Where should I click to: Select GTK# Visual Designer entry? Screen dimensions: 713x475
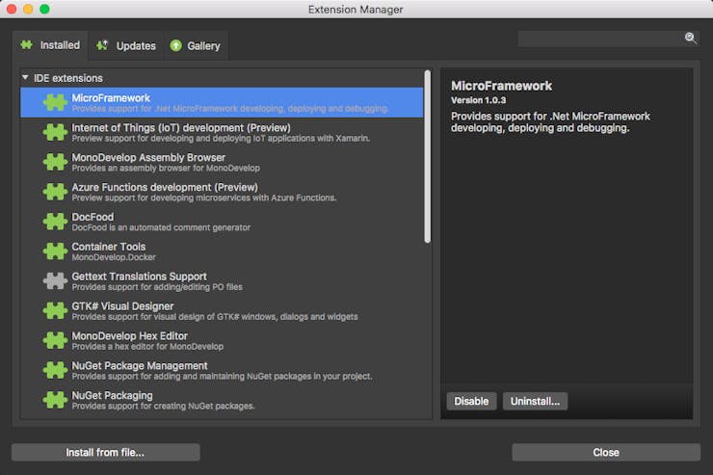pyautogui.click(x=222, y=311)
